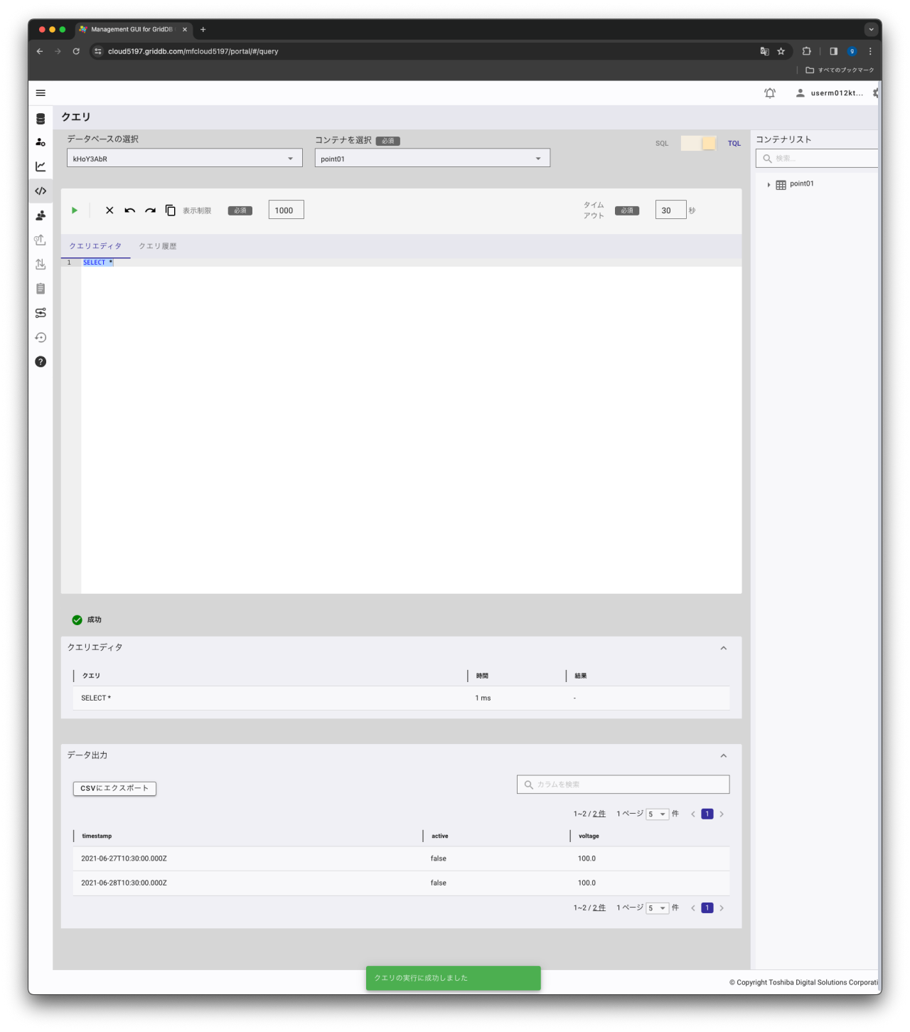Sort by the active column header
Image resolution: width=910 pixels, height=1032 pixels.
[x=439, y=836]
